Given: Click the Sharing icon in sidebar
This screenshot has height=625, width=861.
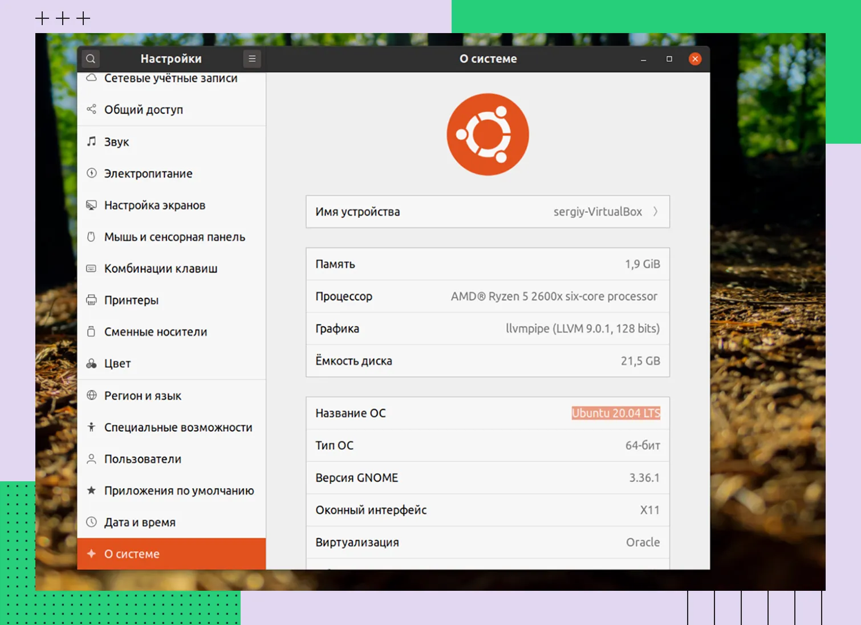Looking at the screenshot, I should coord(91,109).
